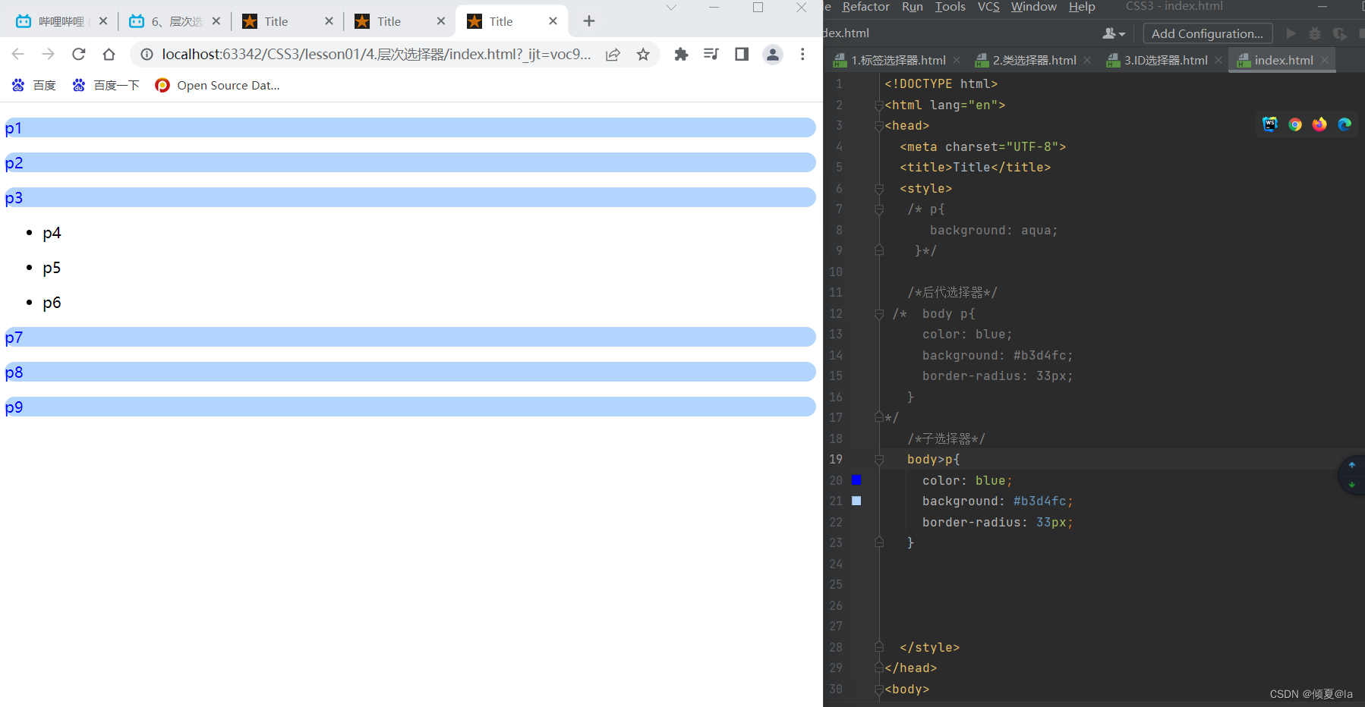The image size is (1365, 707).
Task: Click the floating green down-arrow widget
Action: 1351,485
